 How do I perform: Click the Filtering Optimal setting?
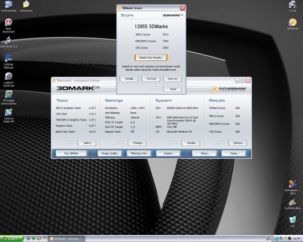pos(122,118)
